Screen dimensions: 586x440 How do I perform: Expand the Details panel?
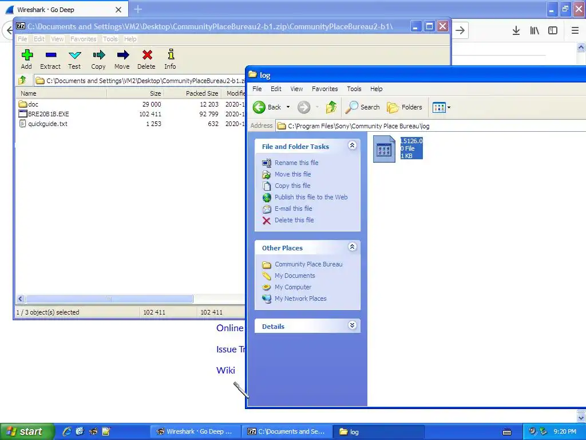(352, 325)
